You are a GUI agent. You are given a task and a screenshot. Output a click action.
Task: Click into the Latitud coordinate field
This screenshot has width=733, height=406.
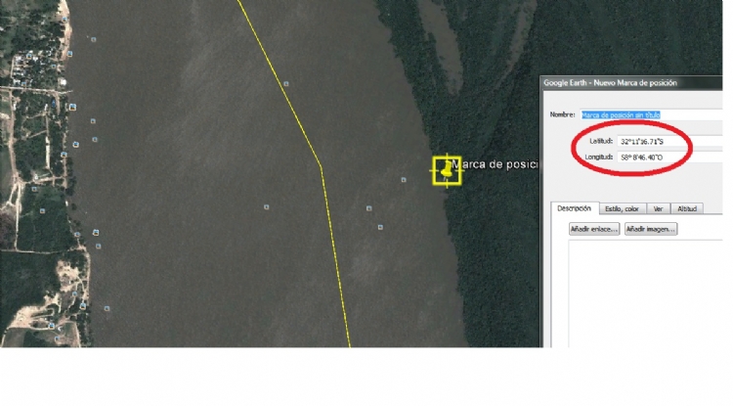[669, 141]
